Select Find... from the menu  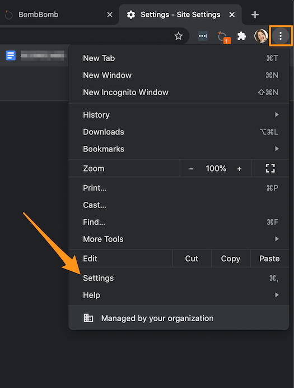[179, 222]
